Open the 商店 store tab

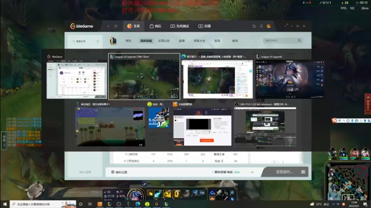[155, 26]
